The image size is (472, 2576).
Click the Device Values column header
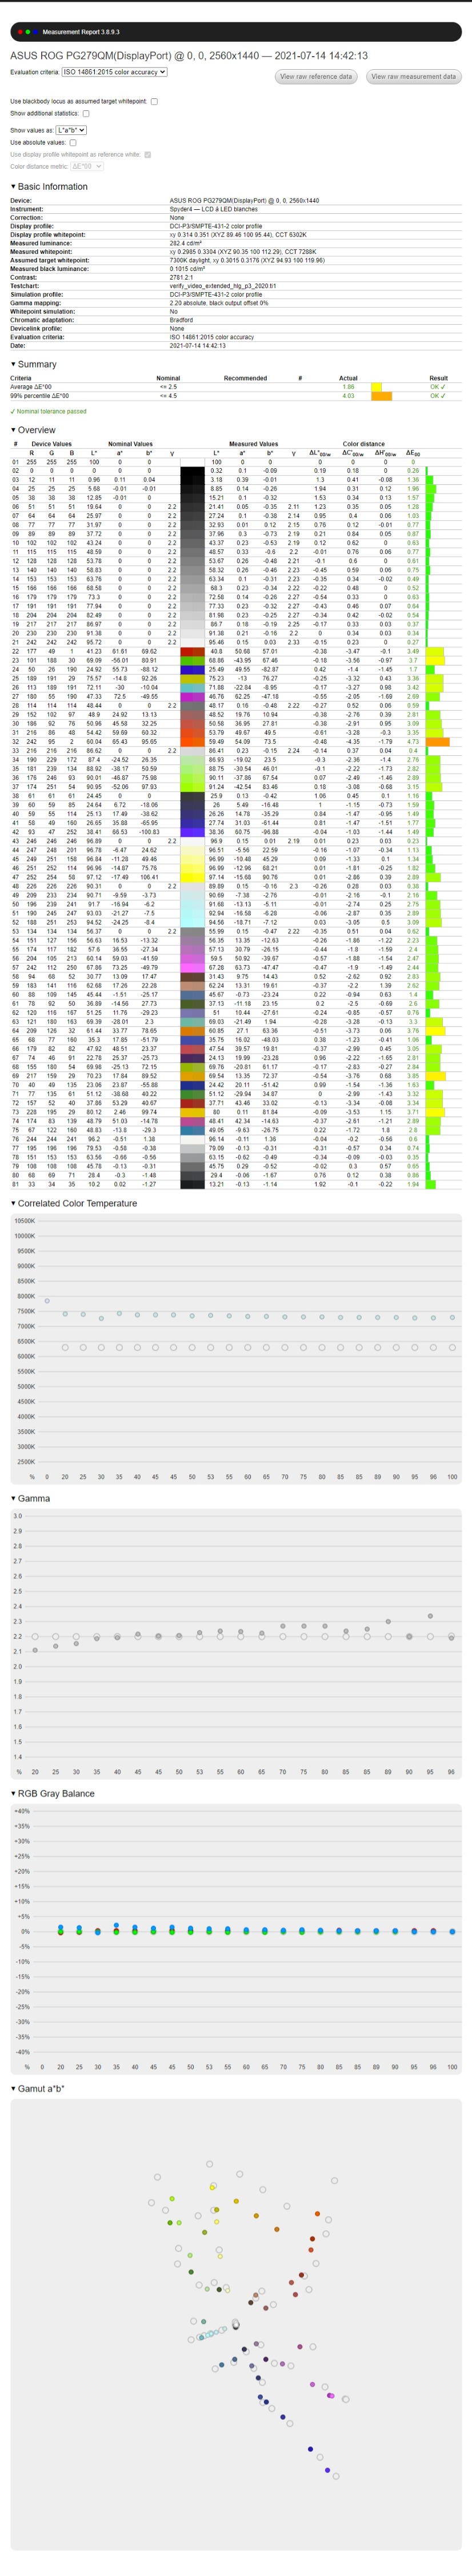(x=51, y=444)
